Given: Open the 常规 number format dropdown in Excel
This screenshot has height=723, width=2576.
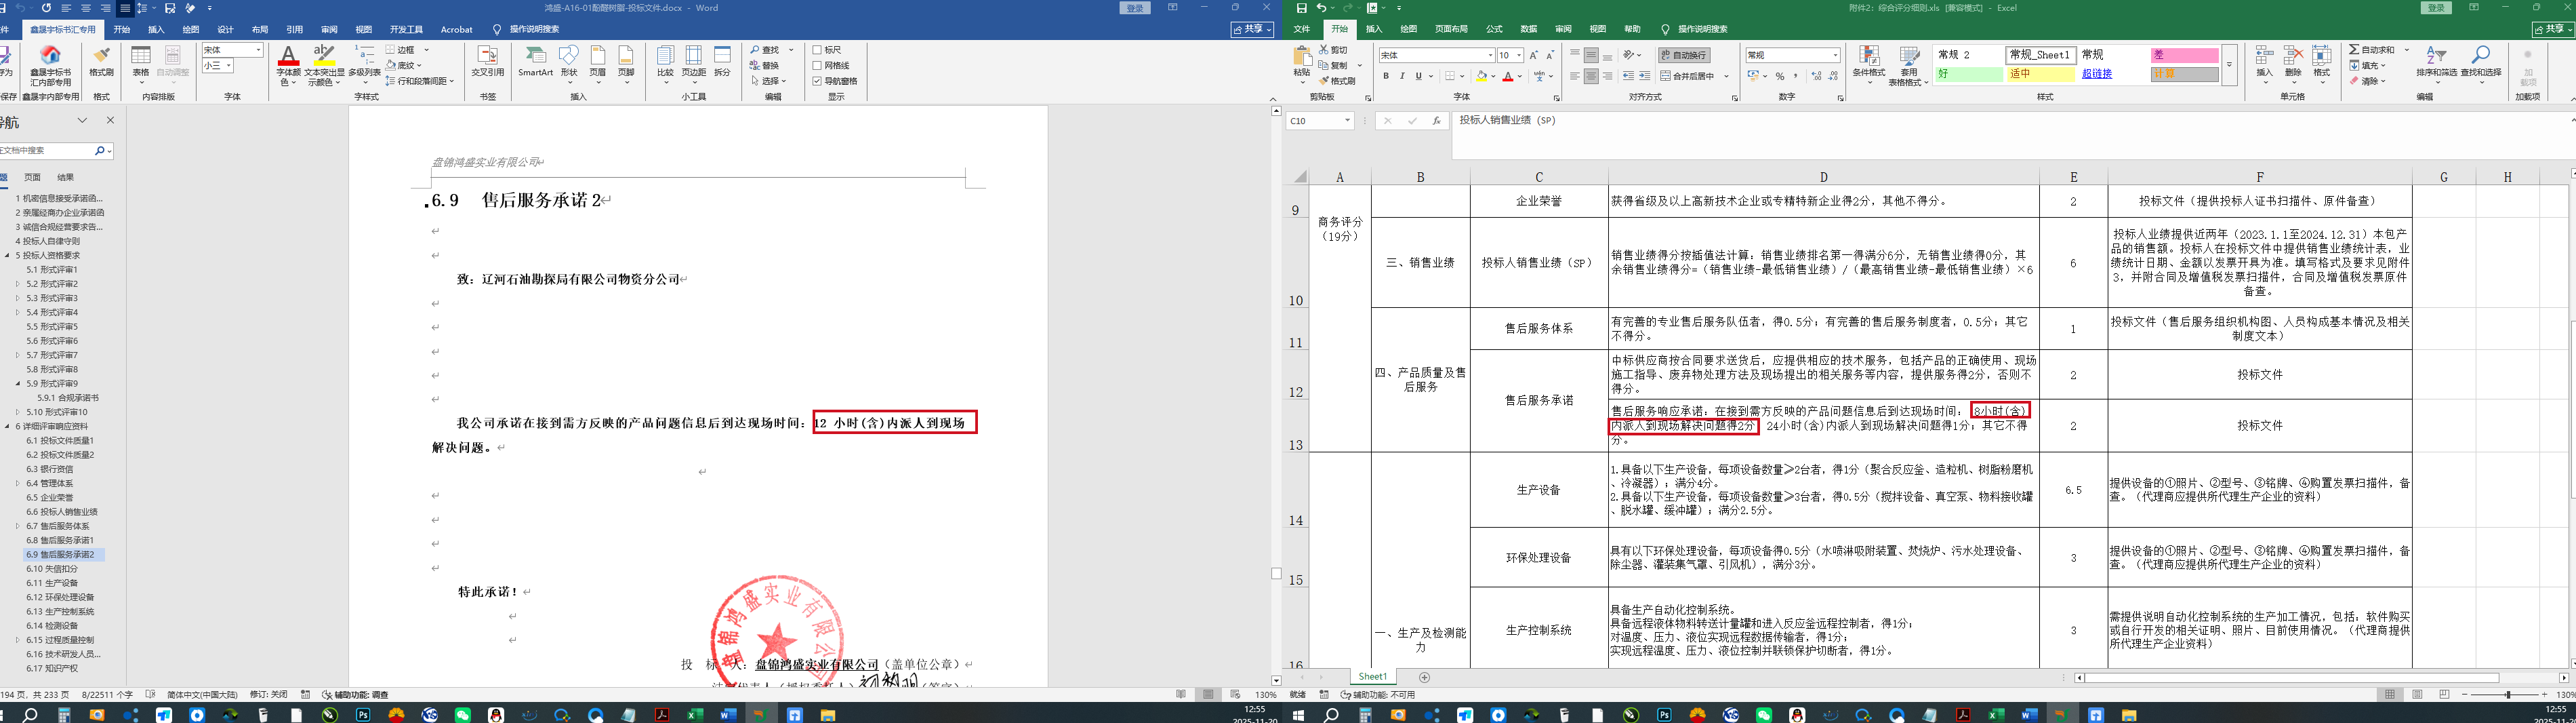Looking at the screenshot, I should click(x=1836, y=55).
